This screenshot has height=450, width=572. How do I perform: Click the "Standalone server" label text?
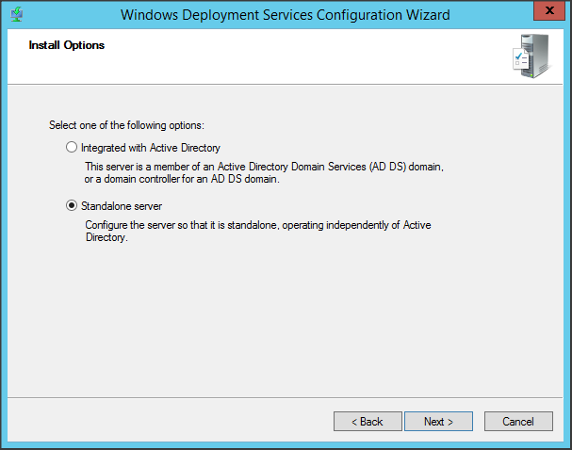coord(122,205)
